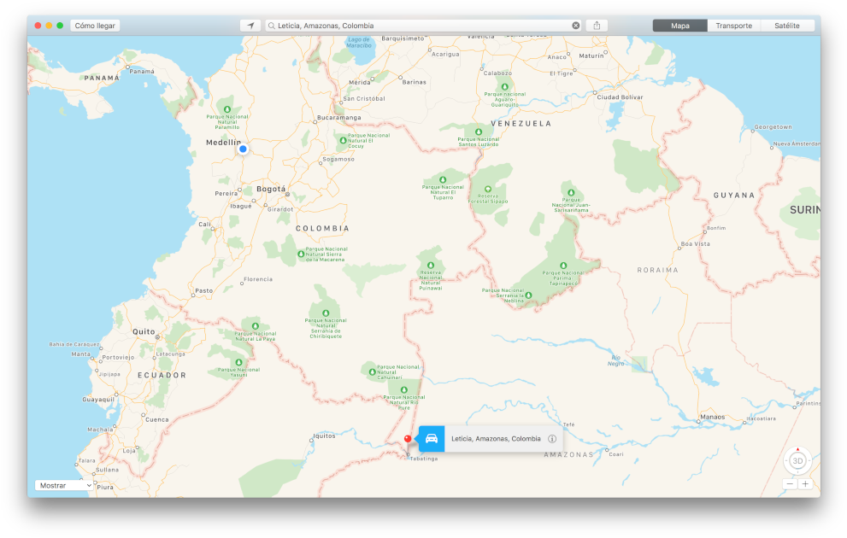Viewport: 847px width, 538px height.
Task: Click the Bogotá label on the map
Action: 271,188
